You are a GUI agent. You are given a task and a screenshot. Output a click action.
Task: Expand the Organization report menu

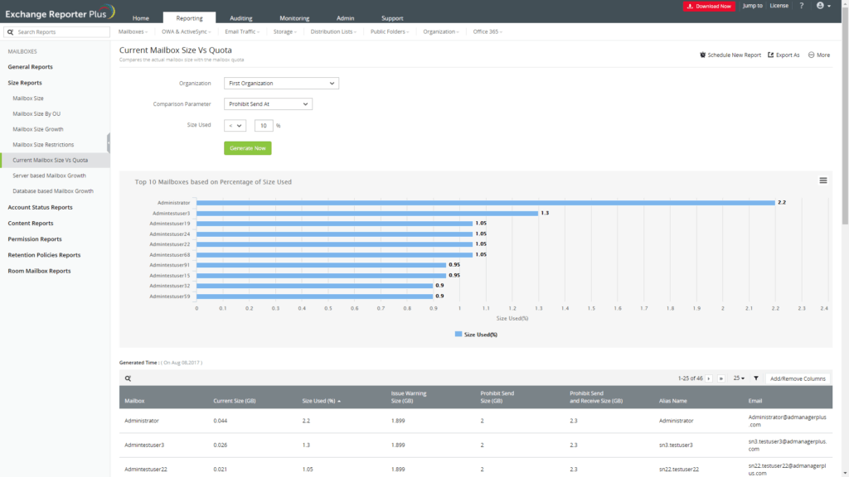(x=441, y=32)
